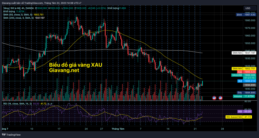Image resolution: width=259 pixels, height=138 pixels.
Task: Click the yellow SMA:MA 1902.751 price label
Action: [x=244, y=69]
